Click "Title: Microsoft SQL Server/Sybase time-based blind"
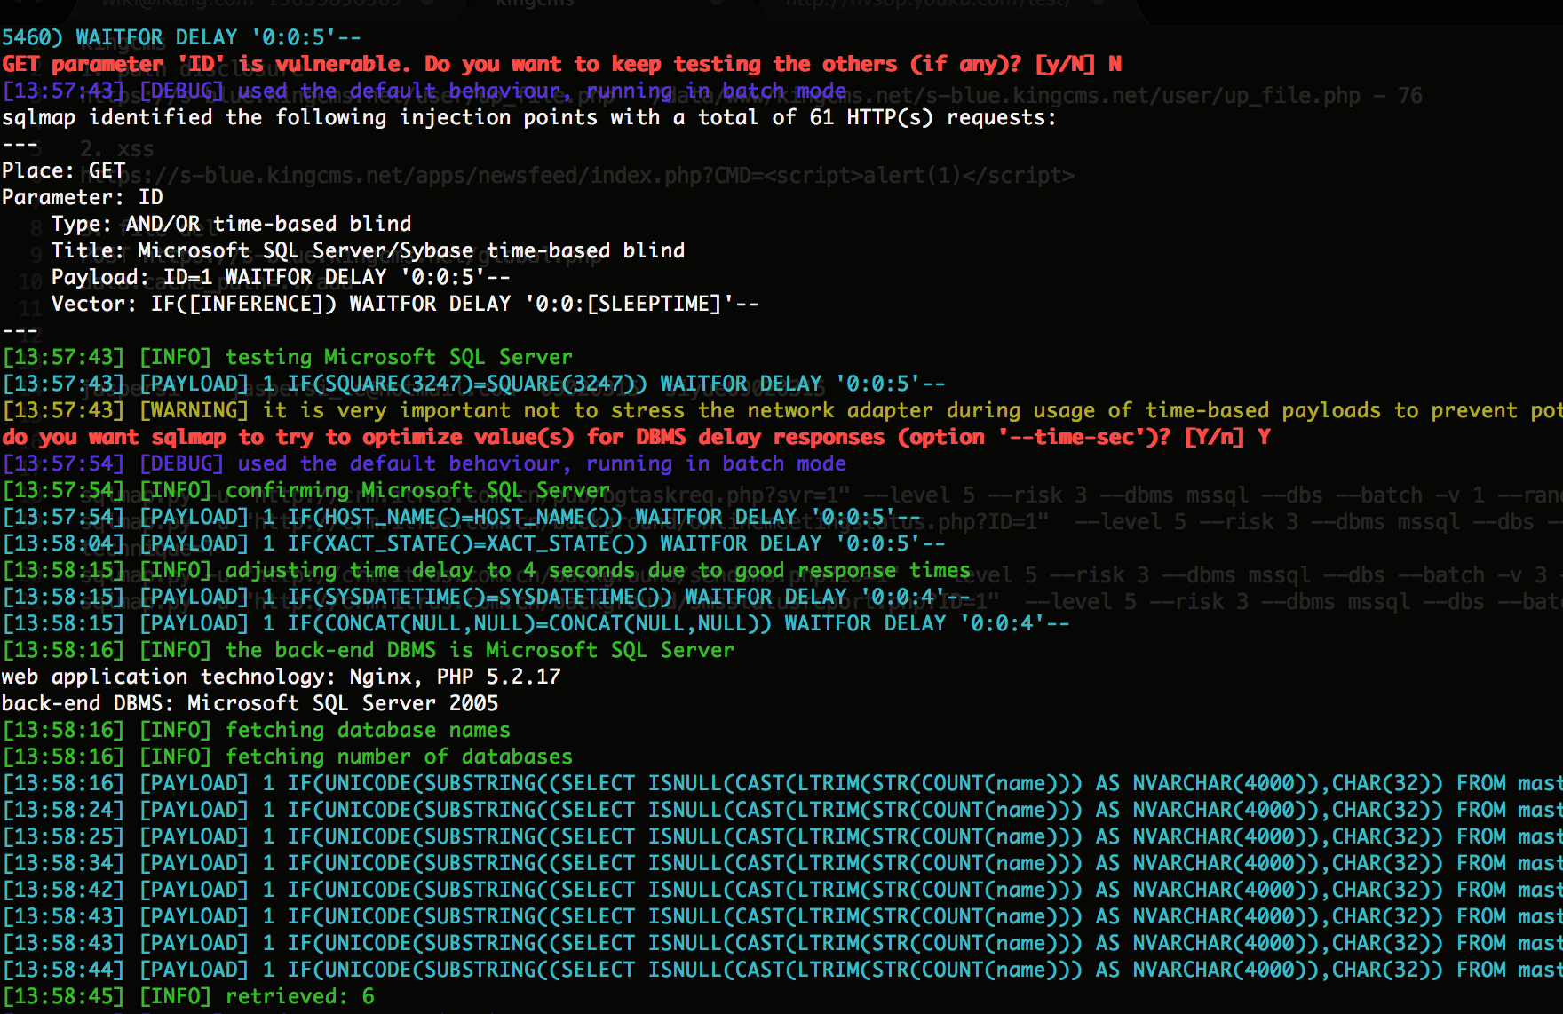Screen dimensions: 1563x1014 click(368, 250)
